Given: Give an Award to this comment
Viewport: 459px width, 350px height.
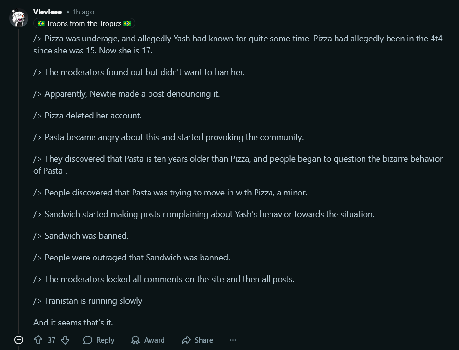Looking at the screenshot, I should point(148,340).
